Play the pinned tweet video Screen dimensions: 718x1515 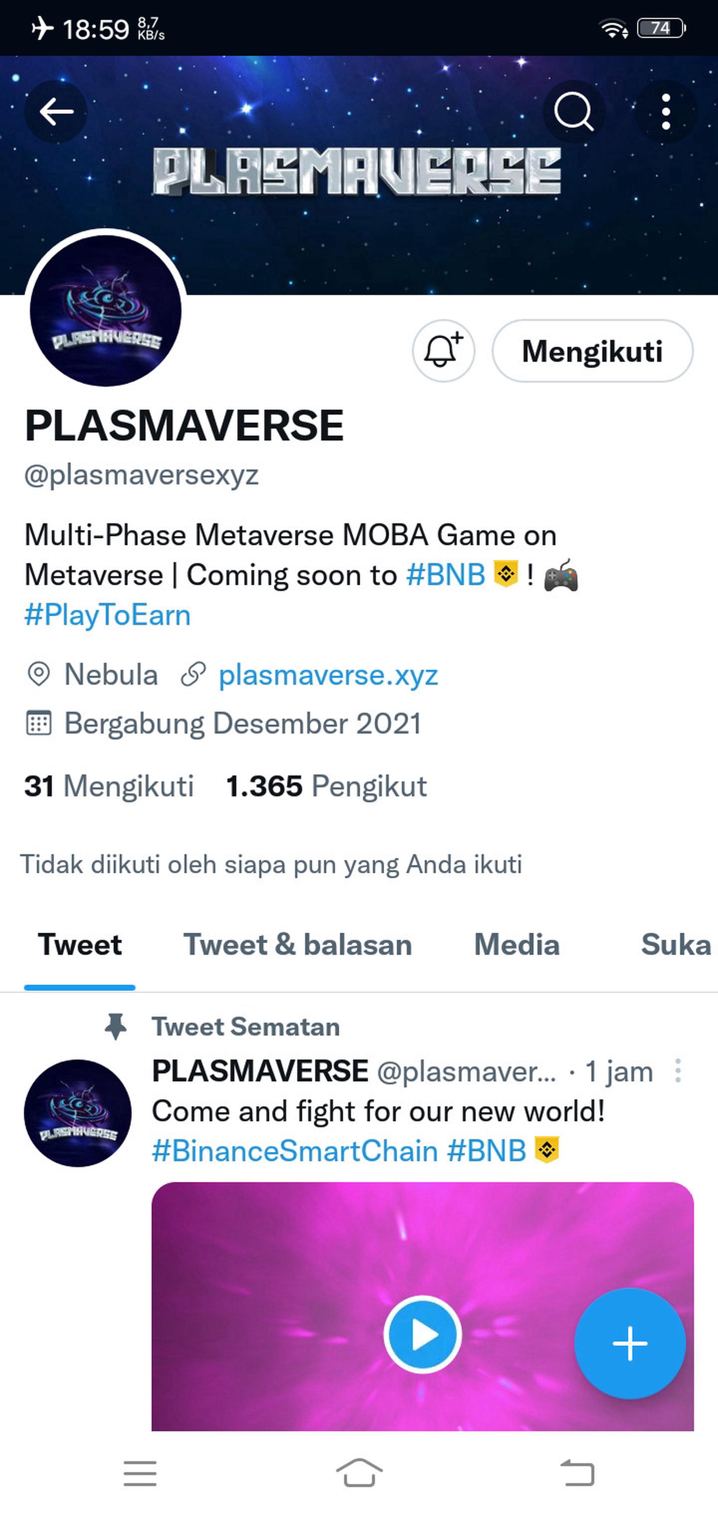423,1335
